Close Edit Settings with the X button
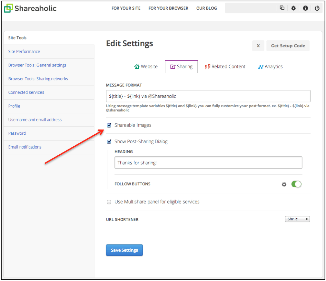The image size is (326, 281). click(x=258, y=46)
